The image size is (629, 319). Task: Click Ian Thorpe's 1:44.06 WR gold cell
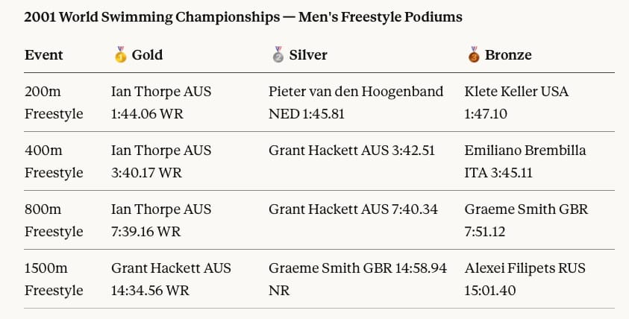pyautogui.click(x=161, y=102)
